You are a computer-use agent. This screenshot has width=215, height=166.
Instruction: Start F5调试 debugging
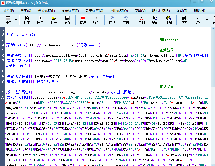pos(96,20)
